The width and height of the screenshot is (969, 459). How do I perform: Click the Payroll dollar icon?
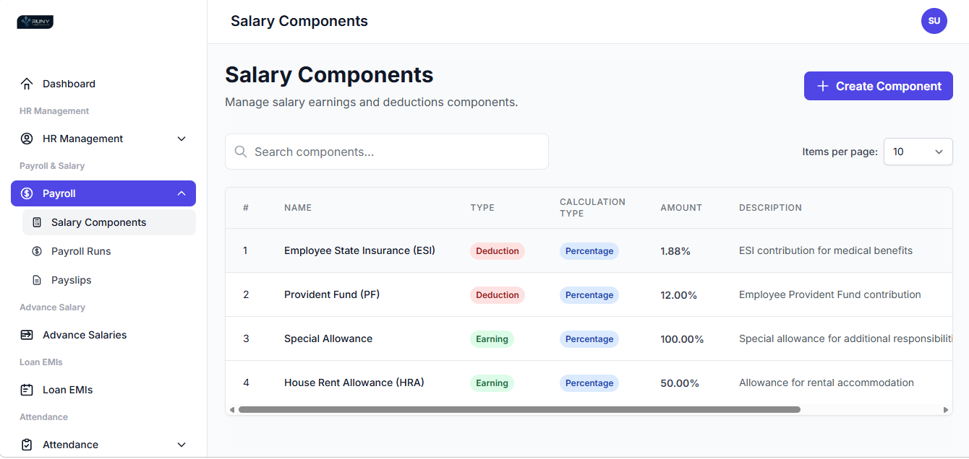click(27, 193)
